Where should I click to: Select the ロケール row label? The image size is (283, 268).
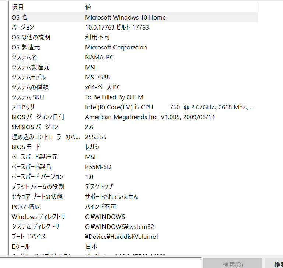(20, 247)
